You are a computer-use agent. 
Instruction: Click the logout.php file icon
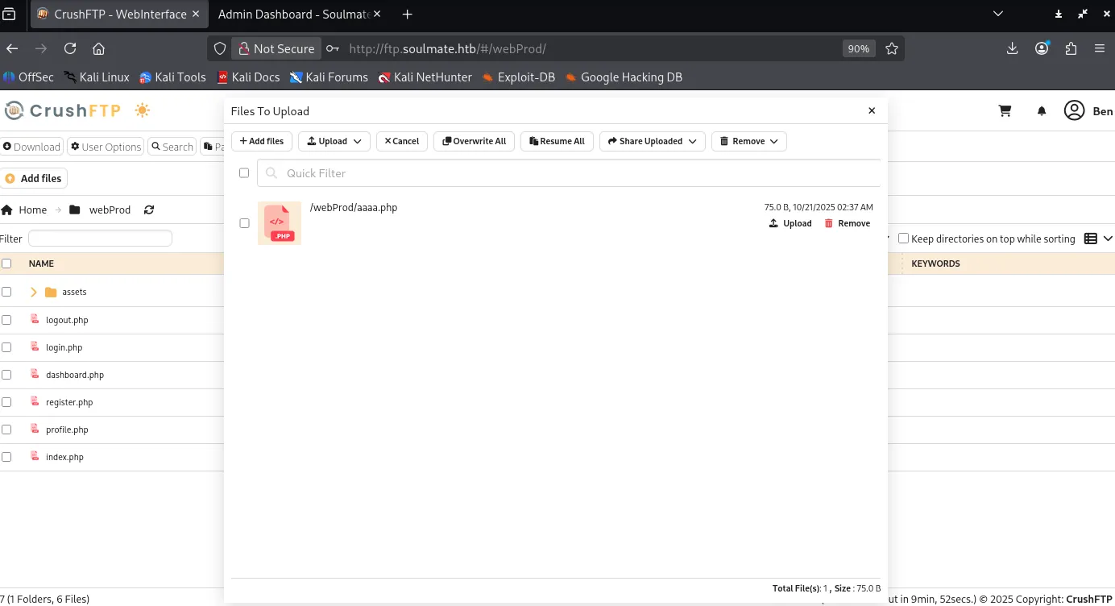coord(35,319)
